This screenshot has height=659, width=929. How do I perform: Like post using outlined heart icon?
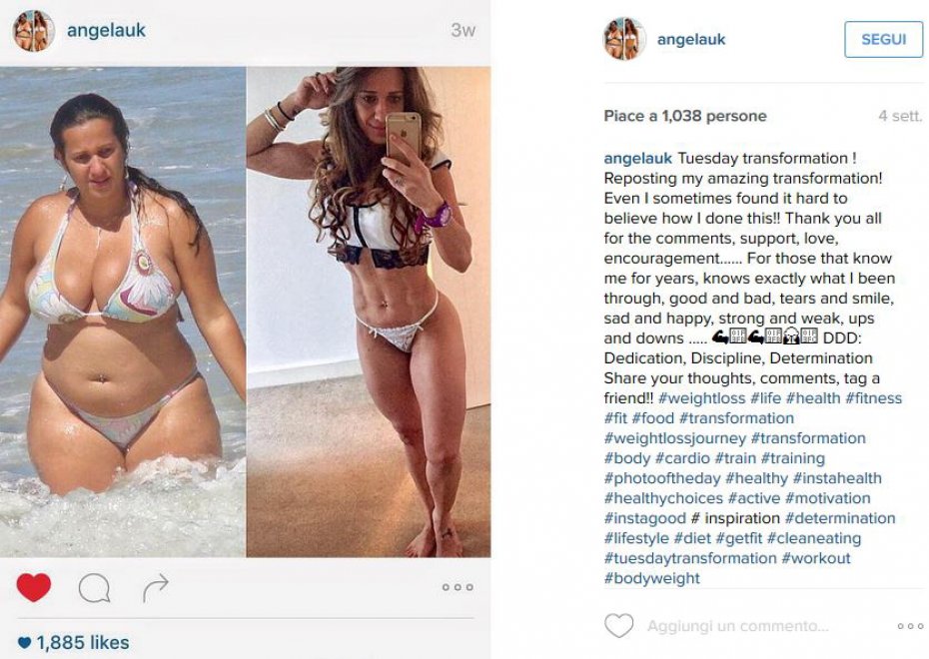[618, 626]
